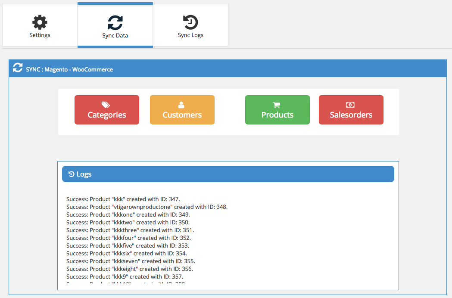The image size is (452, 298).
Task: Click the Settings gear icon
Action: 40,22
